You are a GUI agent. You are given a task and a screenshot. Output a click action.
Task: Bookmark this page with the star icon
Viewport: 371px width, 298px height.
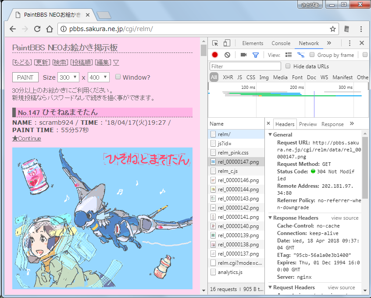click(x=333, y=29)
